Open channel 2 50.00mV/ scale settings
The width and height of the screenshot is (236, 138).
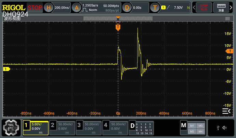pos(65,124)
